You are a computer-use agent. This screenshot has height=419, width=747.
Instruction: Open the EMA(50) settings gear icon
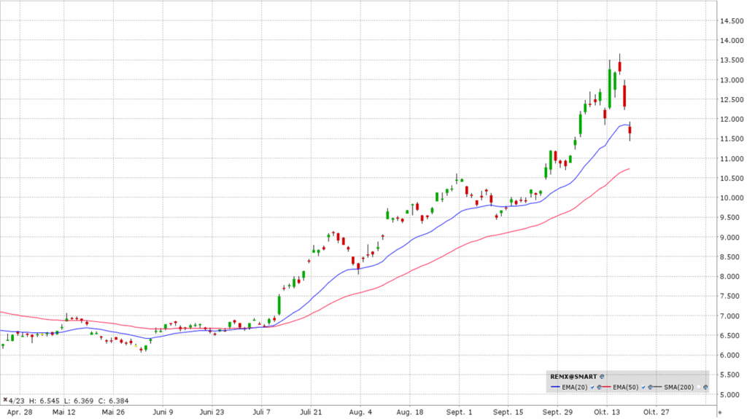651,387
